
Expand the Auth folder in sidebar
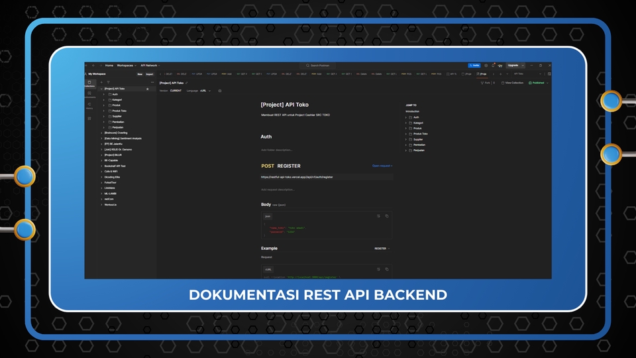[104, 94]
